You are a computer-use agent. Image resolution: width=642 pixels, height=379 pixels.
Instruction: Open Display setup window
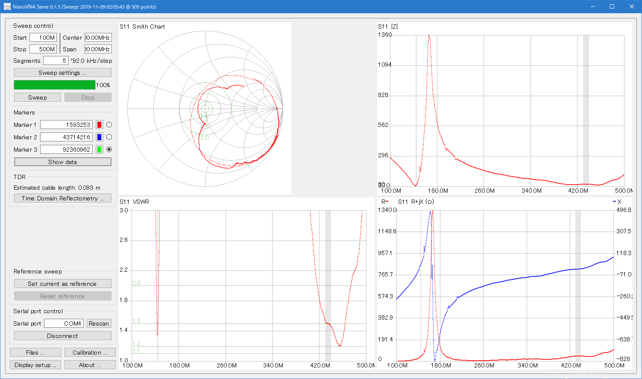[35, 365]
